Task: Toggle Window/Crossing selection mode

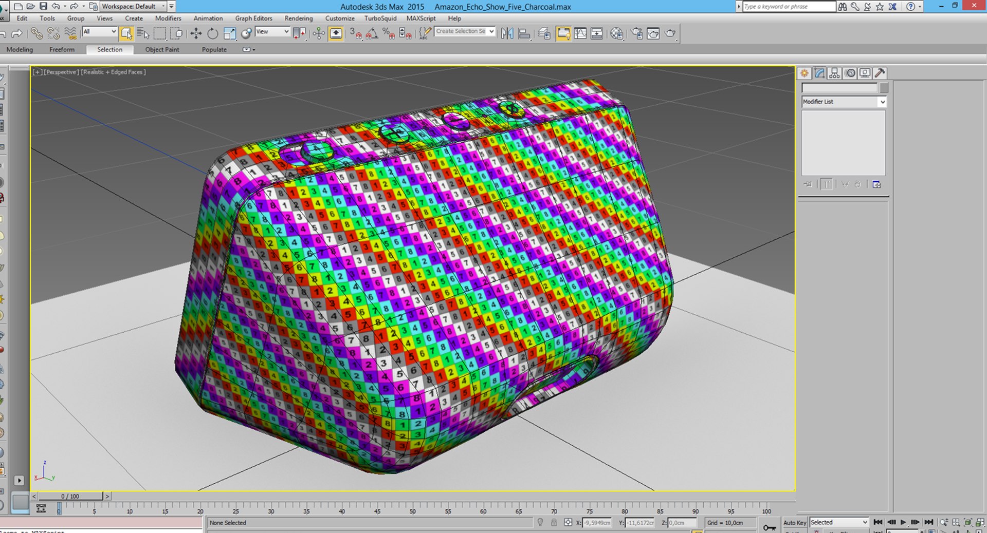Action: pos(176,33)
